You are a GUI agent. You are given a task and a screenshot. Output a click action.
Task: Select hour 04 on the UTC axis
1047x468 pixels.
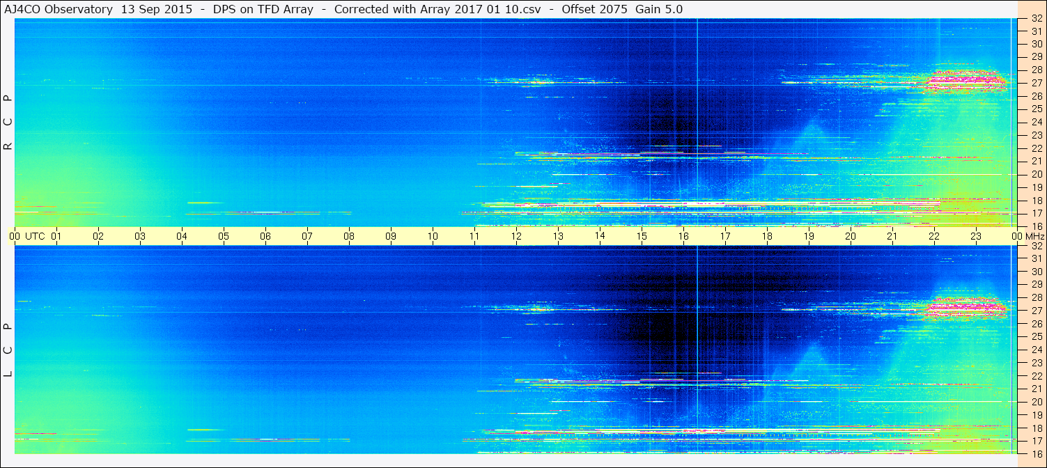(x=182, y=236)
